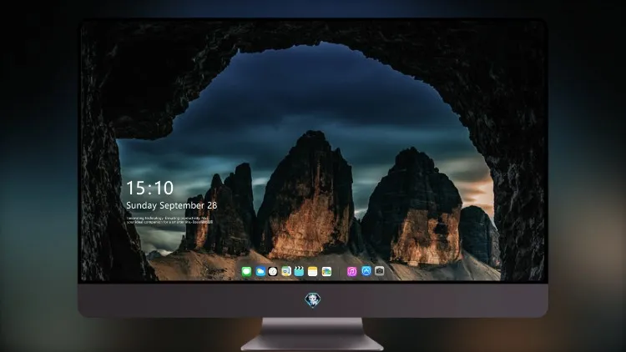Click the dock separator between Photos and iTunes

(340, 272)
